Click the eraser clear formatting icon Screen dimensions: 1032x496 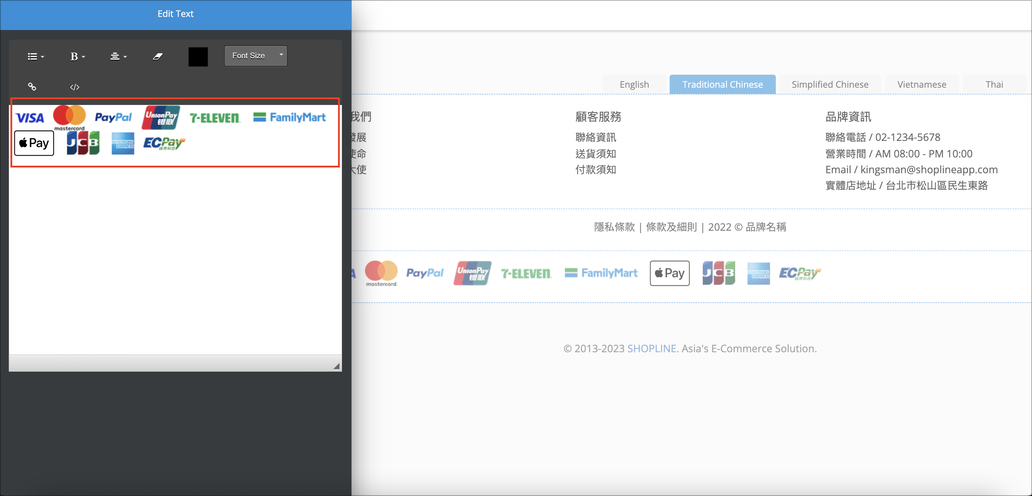coord(158,56)
